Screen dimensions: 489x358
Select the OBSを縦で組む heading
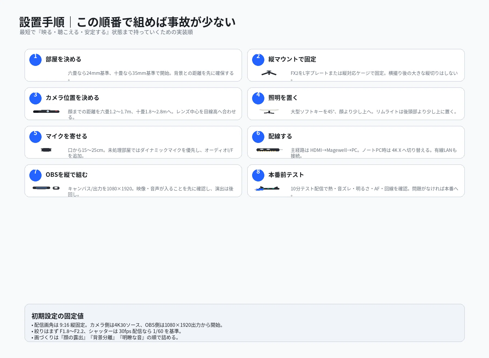click(67, 175)
